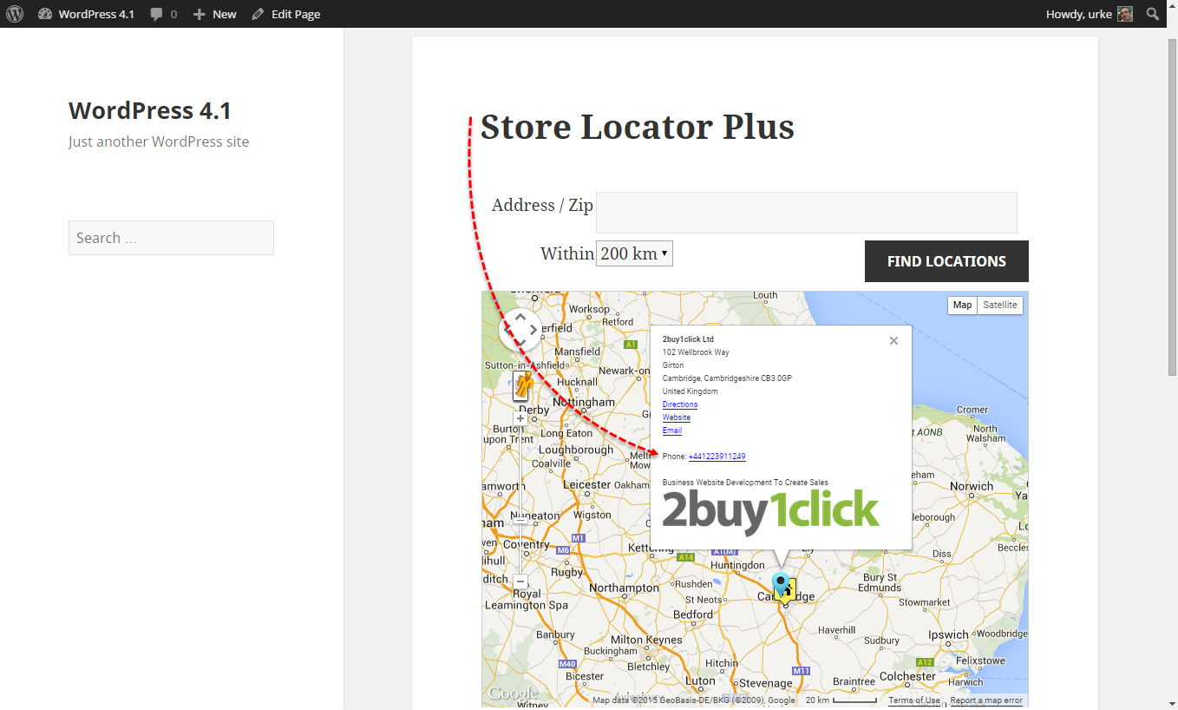
Task: Open the New content menu
Action: [214, 14]
